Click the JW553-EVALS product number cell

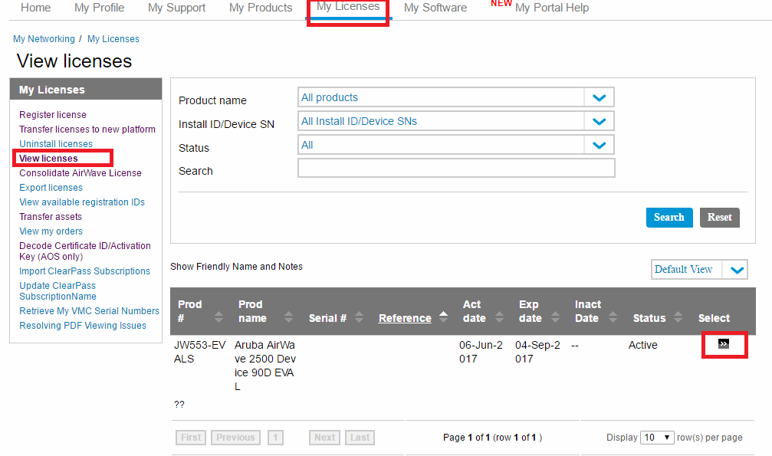tap(199, 352)
